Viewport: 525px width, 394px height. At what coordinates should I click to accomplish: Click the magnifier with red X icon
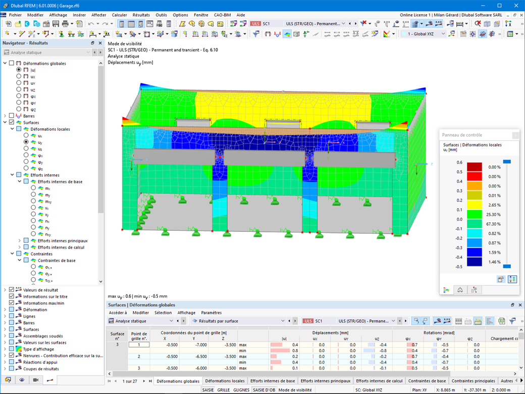478,24
